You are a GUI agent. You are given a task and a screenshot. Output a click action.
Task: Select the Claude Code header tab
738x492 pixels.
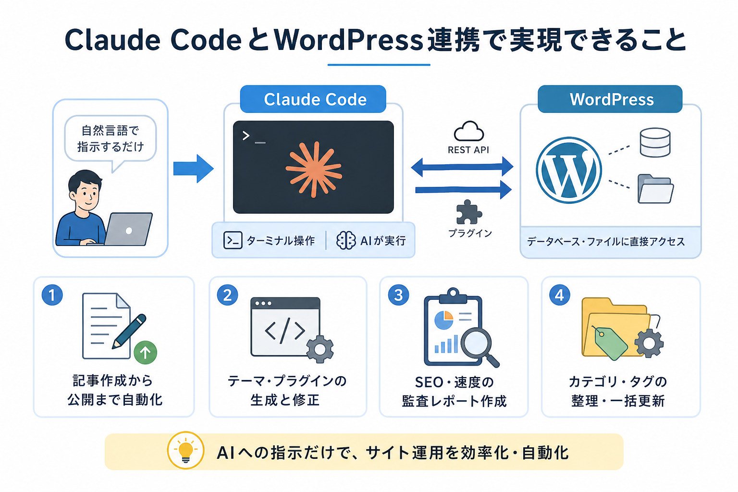coord(313,99)
